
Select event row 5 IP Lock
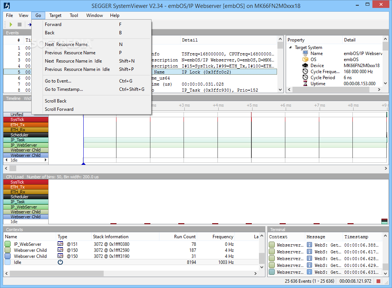click(x=140, y=72)
